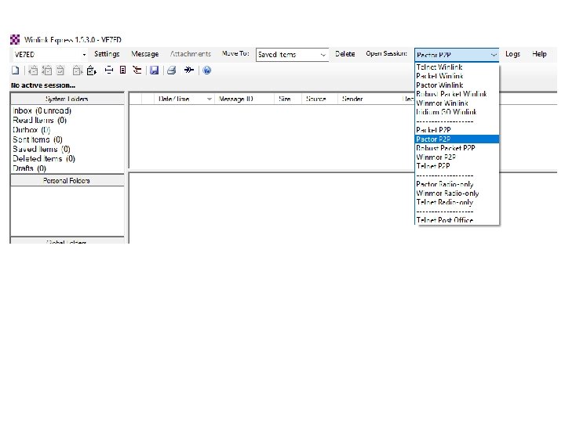
Task: Select Packet P2P session type
Action: [x=457, y=130]
